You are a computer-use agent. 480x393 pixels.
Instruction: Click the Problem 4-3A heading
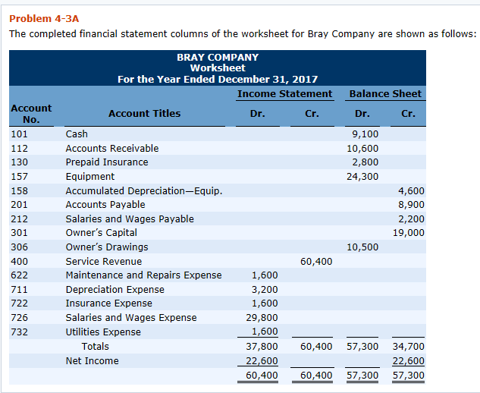point(44,19)
